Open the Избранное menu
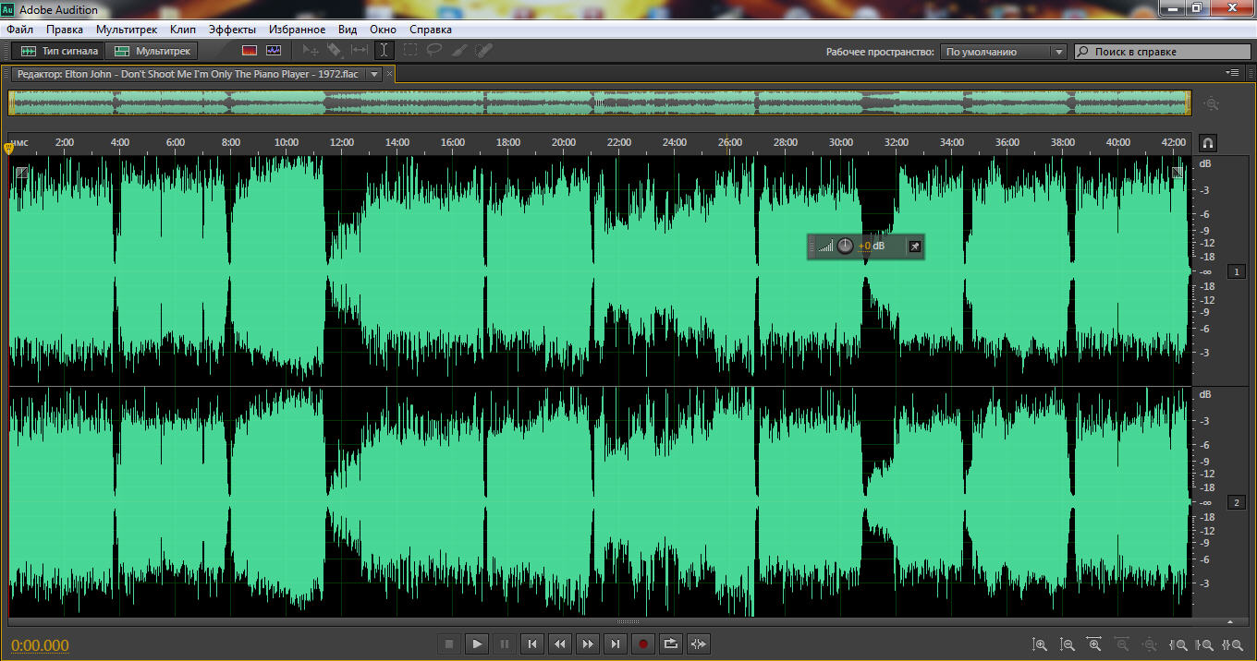 297,30
